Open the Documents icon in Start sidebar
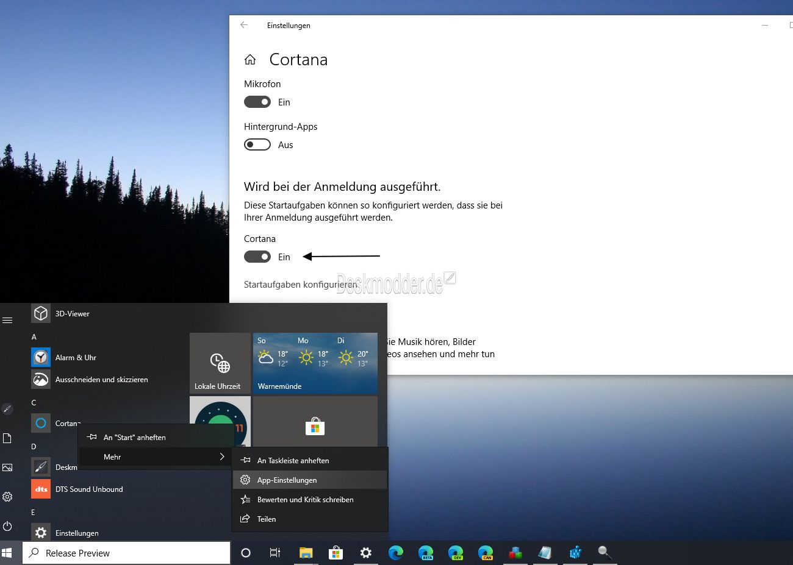 (7, 438)
